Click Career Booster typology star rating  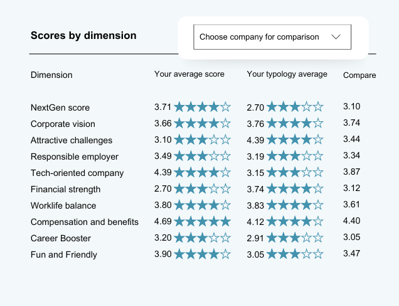295,238
